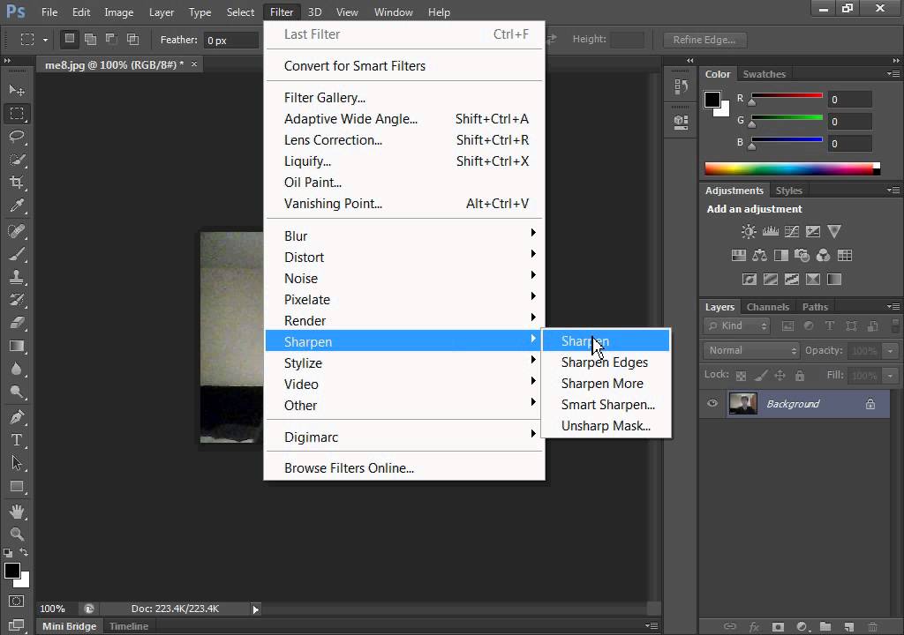Select the Lasso tool
This screenshot has width=904, height=635.
(x=17, y=137)
